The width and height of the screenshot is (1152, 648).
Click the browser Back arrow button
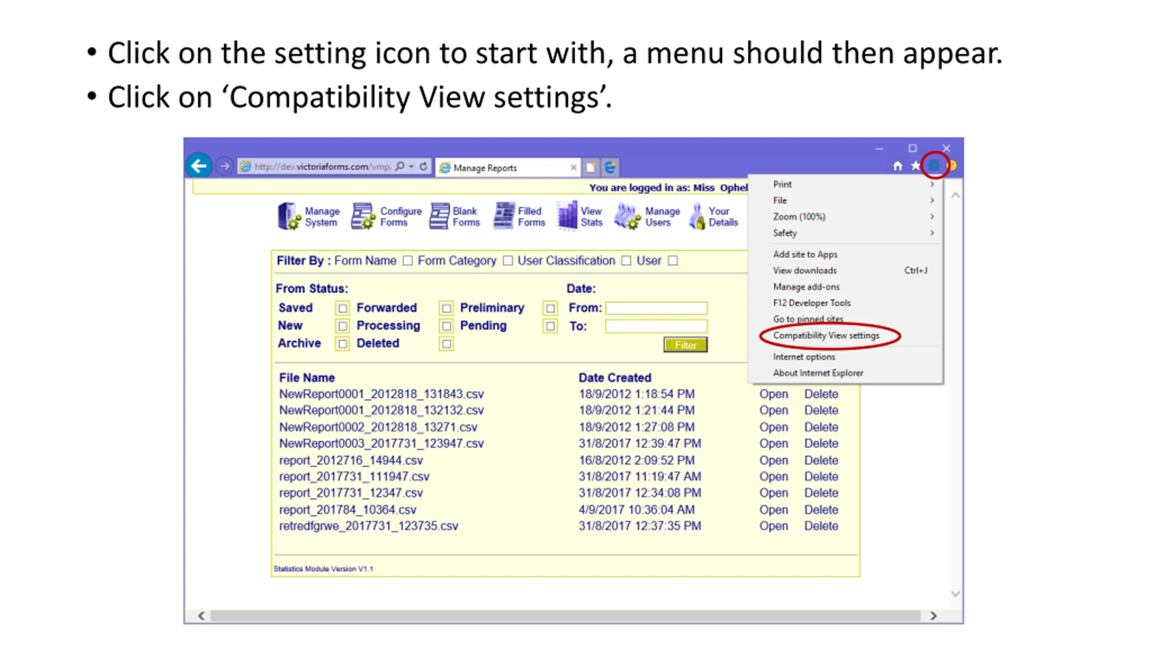pyautogui.click(x=198, y=166)
